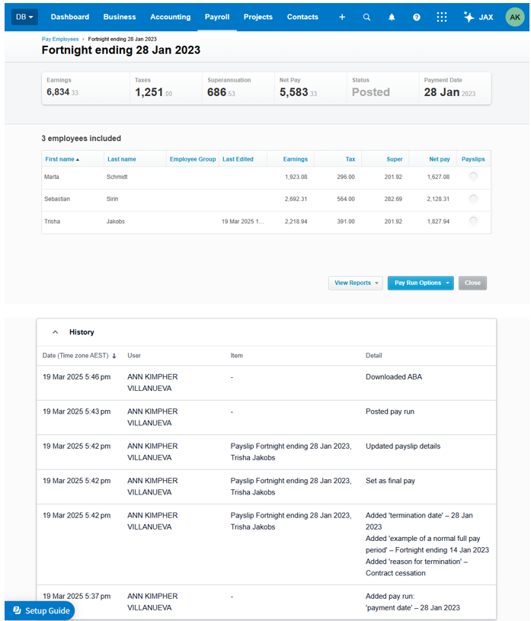
Task: Expand the View Reports dropdown
Action: [355, 283]
